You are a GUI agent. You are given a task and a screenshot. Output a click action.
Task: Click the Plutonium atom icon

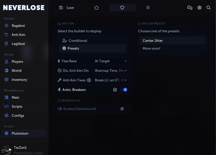(x=6, y=133)
